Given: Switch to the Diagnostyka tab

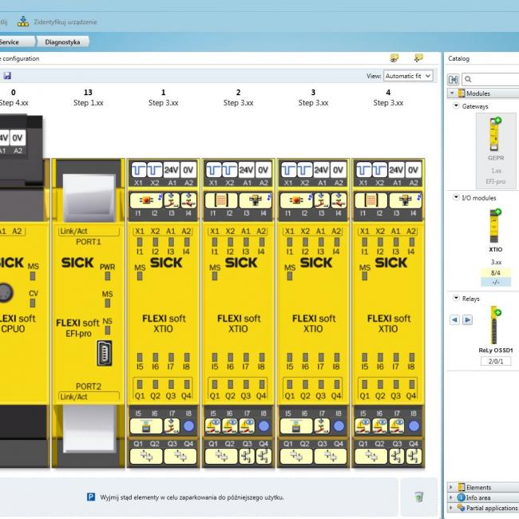Looking at the screenshot, I should point(62,42).
